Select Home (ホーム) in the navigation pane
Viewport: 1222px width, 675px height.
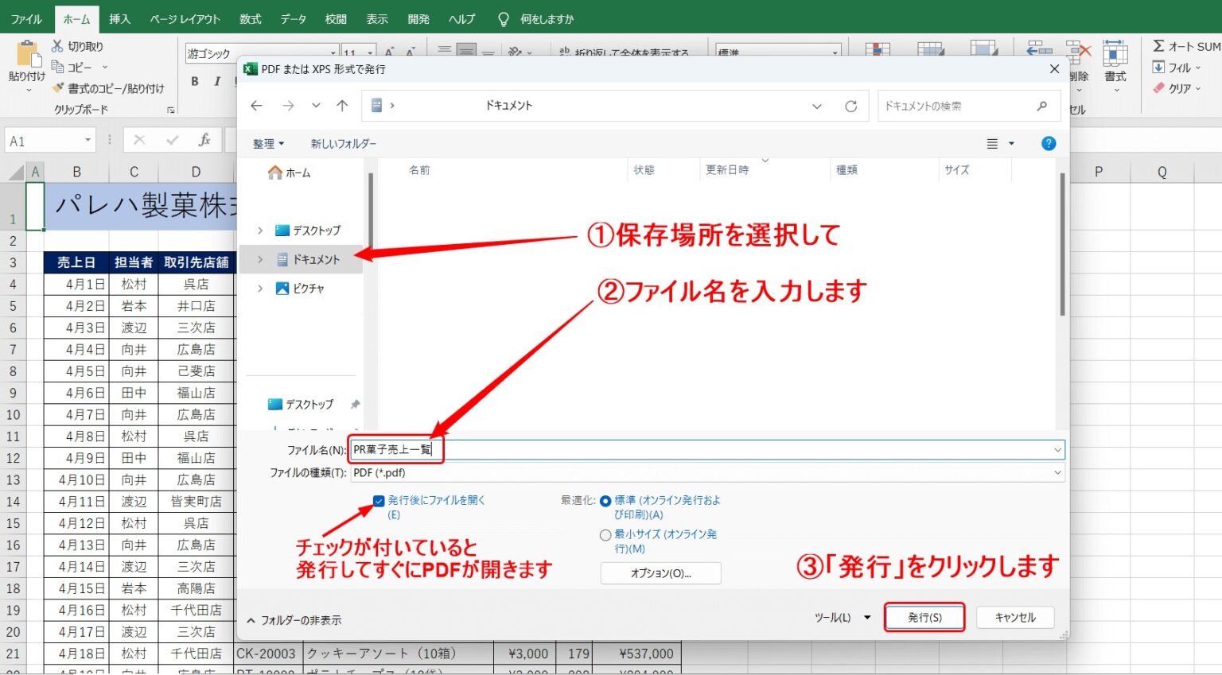[289, 173]
